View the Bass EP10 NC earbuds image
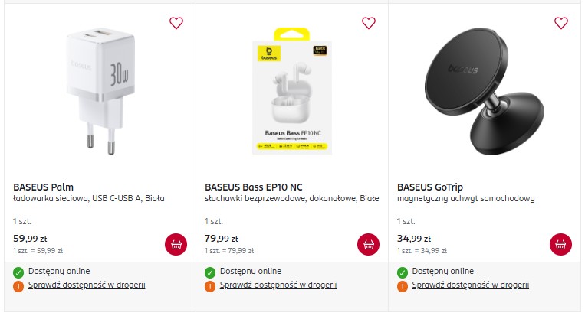The image size is (585, 316). (x=292, y=92)
